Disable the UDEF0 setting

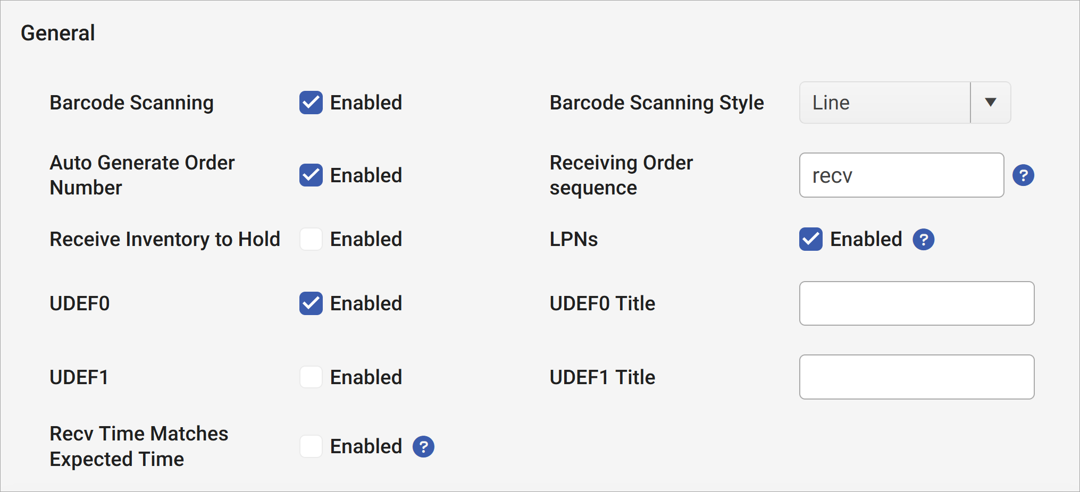tap(311, 303)
